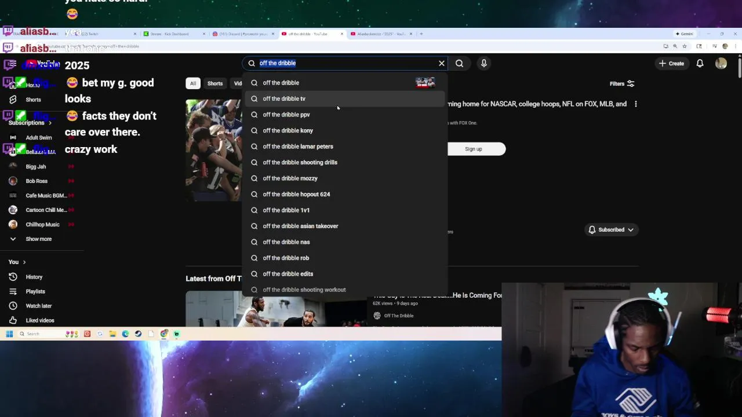Open the Windows Start menu
Image resolution: width=742 pixels, height=417 pixels.
tap(9, 334)
